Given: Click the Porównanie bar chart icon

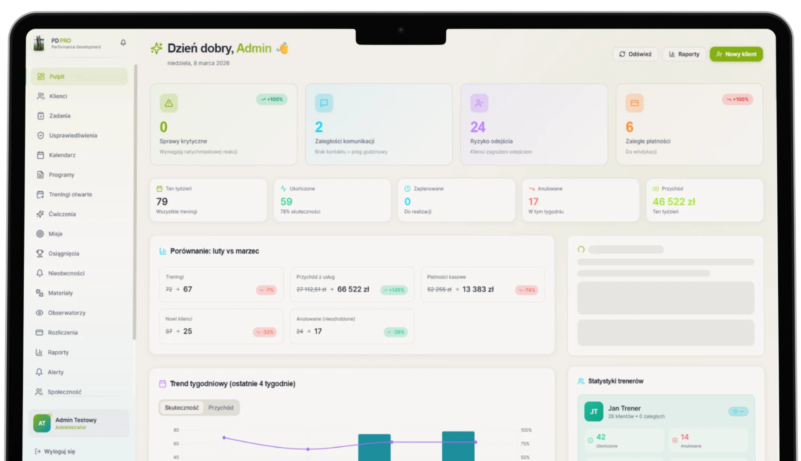Looking at the screenshot, I should [163, 251].
